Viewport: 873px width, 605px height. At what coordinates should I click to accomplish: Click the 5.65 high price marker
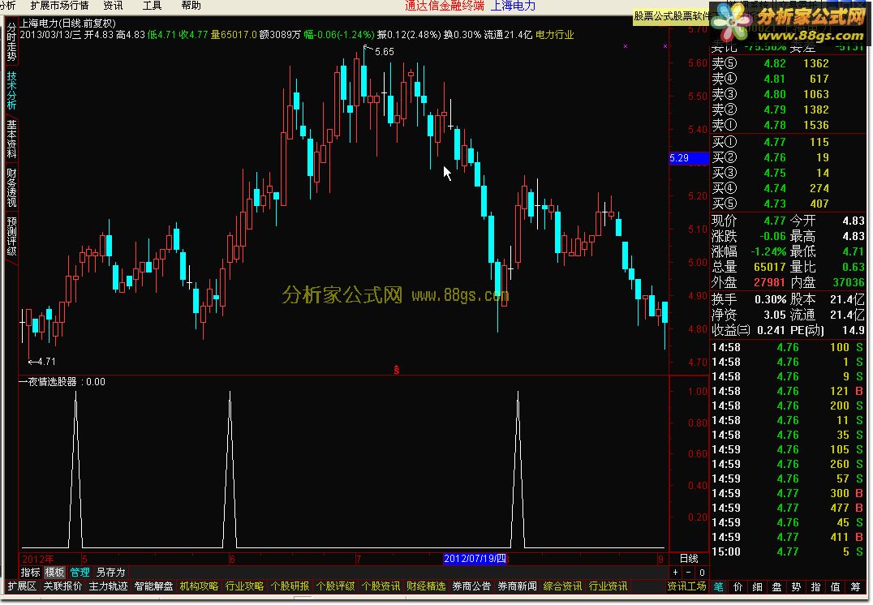[x=384, y=52]
